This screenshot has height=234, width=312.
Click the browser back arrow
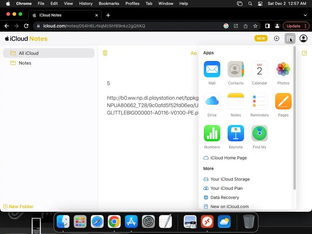coord(7,26)
